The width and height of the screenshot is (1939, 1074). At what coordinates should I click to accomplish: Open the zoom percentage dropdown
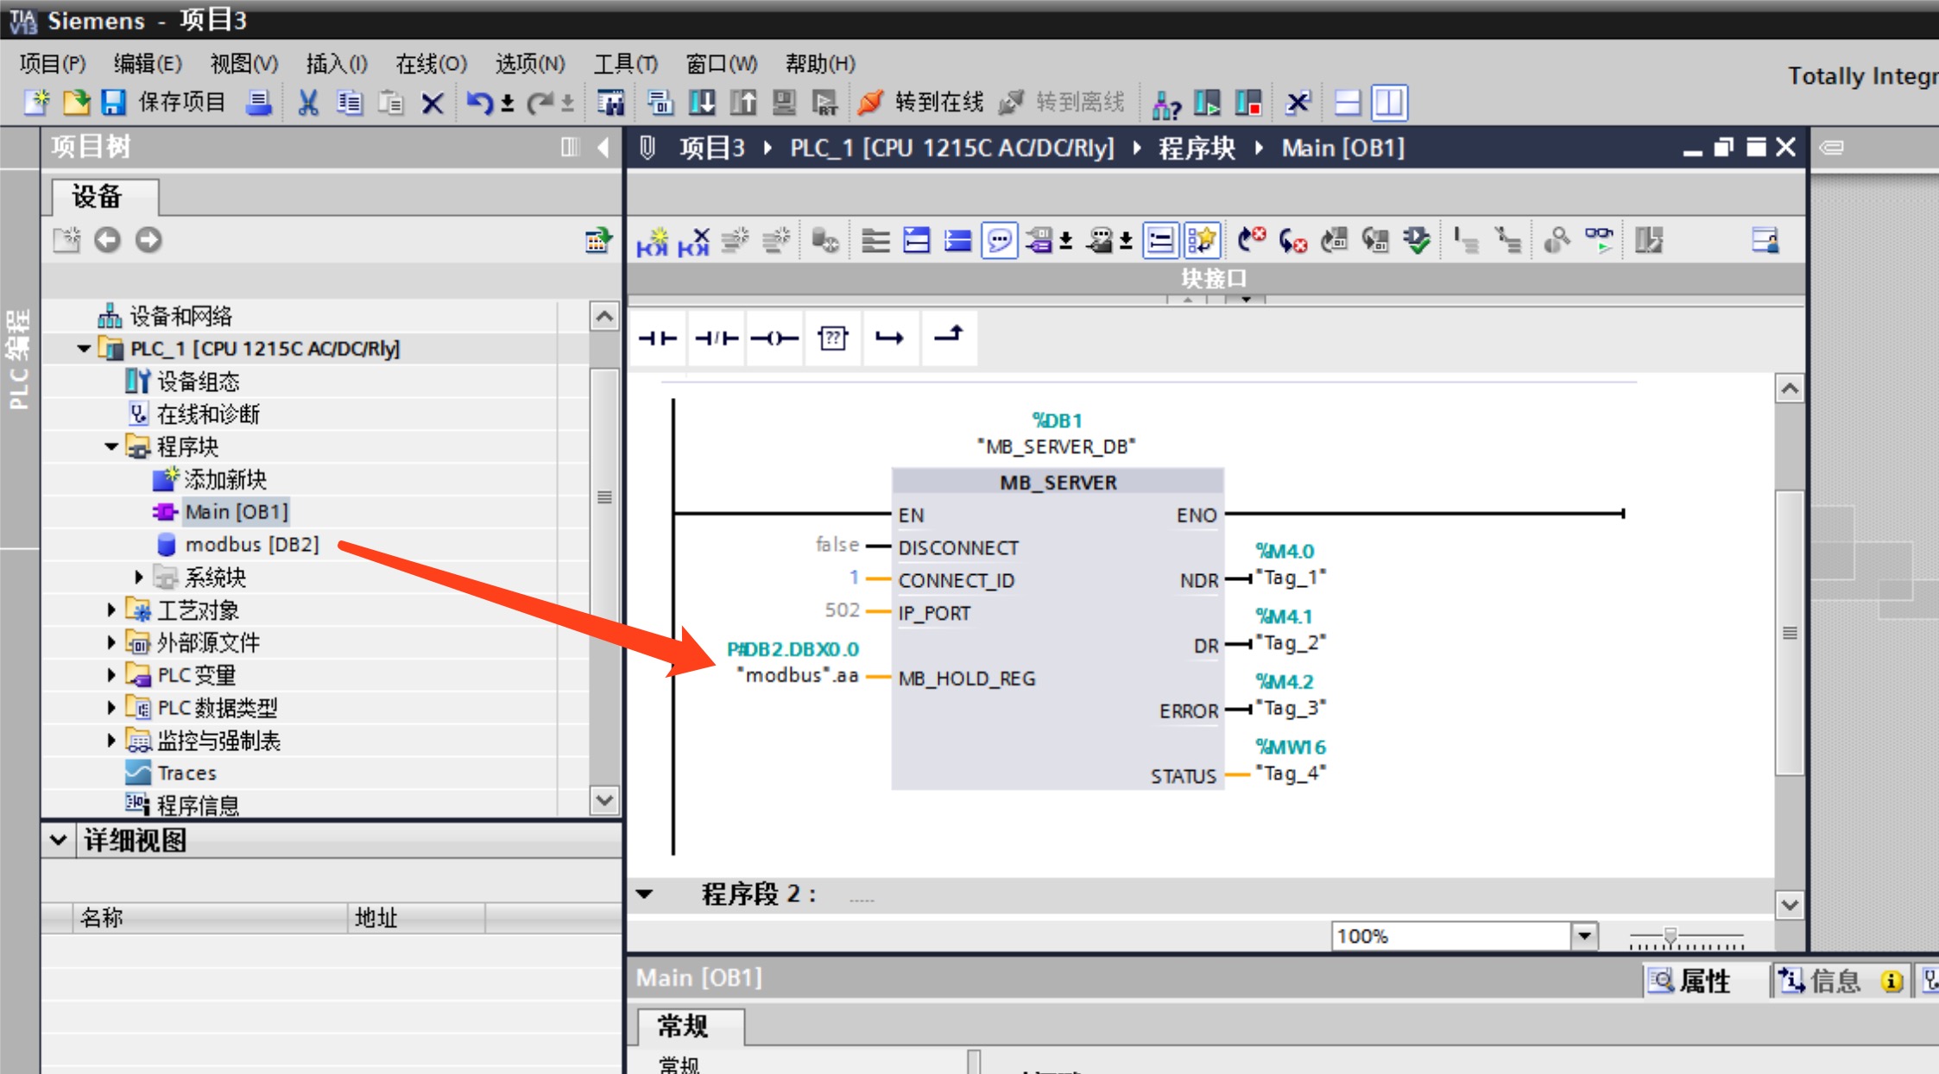(x=1583, y=936)
